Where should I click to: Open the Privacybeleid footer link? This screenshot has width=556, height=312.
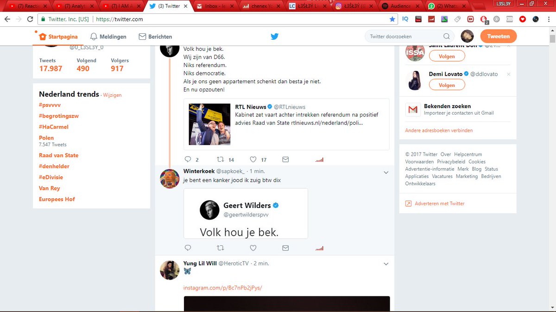coord(451,162)
